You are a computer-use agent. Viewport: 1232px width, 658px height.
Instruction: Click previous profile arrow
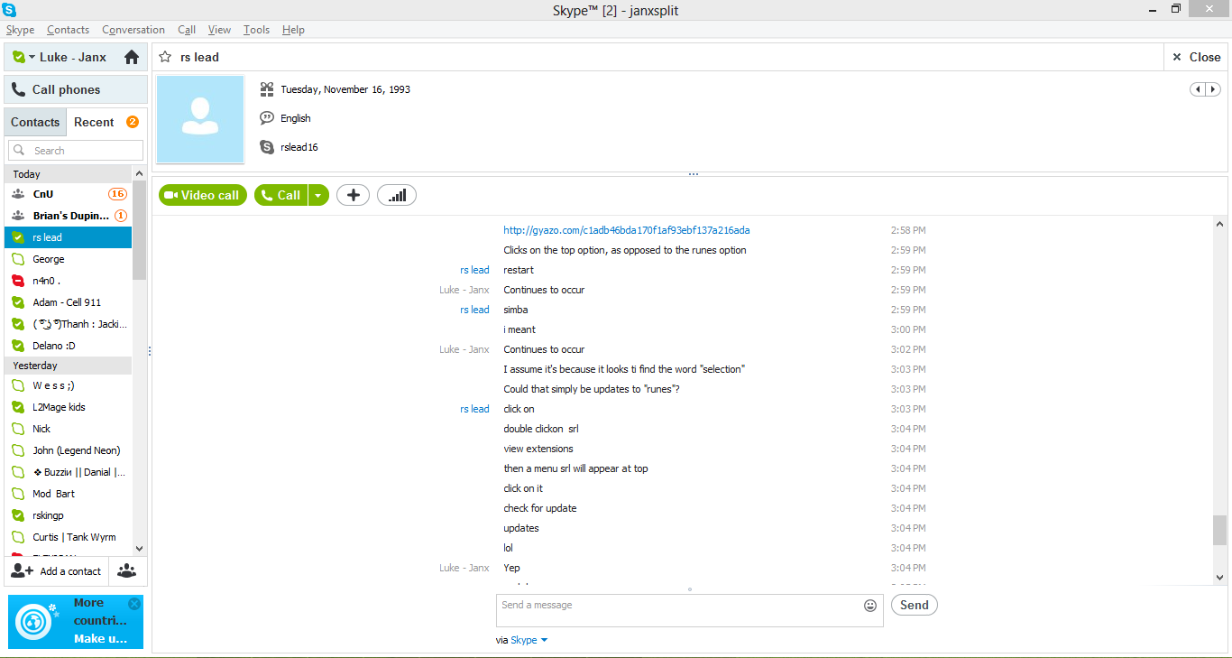[x=1198, y=89]
